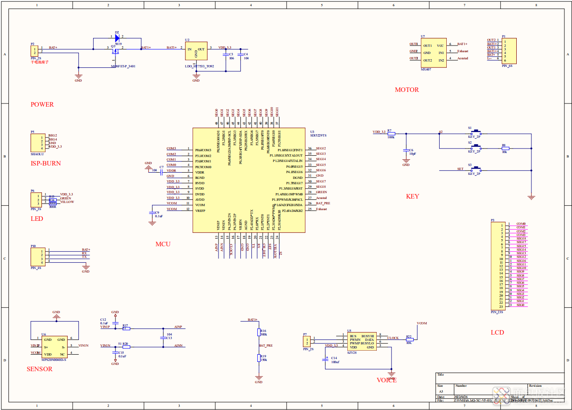Click the ISP-BURN section label
This screenshot has width=572, height=410.
45,163
